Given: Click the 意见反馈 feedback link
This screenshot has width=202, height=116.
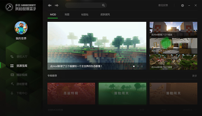Looking at the screenshot, I should pos(163,5).
